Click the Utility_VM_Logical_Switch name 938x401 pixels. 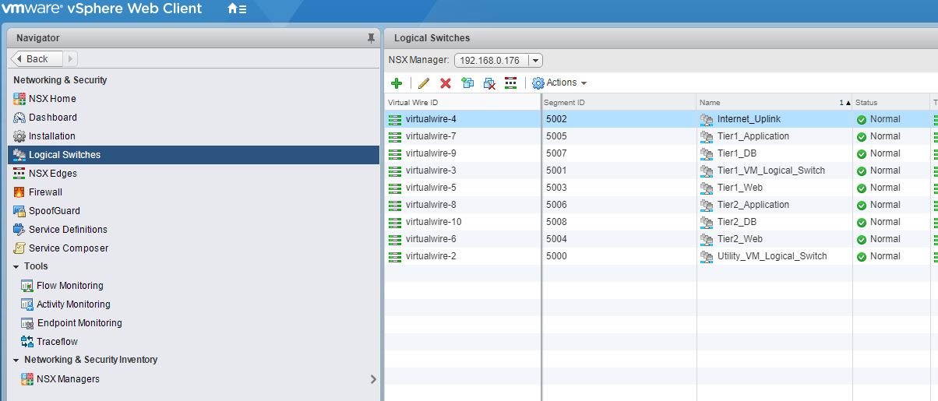(x=772, y=256)
